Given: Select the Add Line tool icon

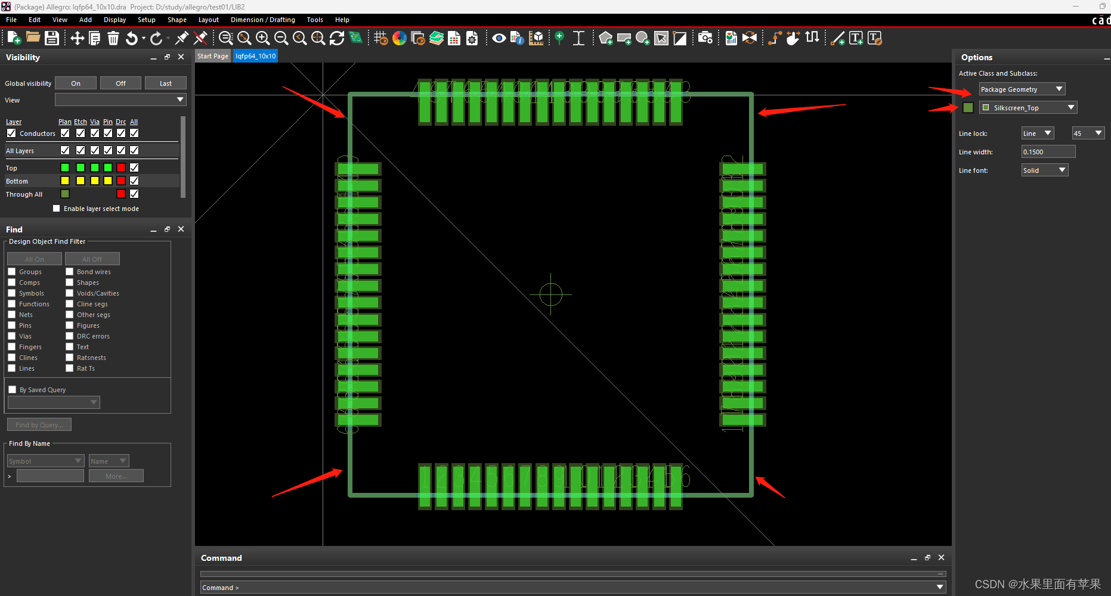Looking at the screenshot, I should coord(838,38).
